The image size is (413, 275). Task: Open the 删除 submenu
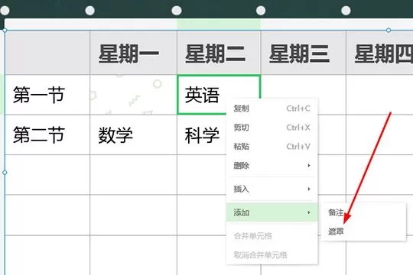click(272, 166)
